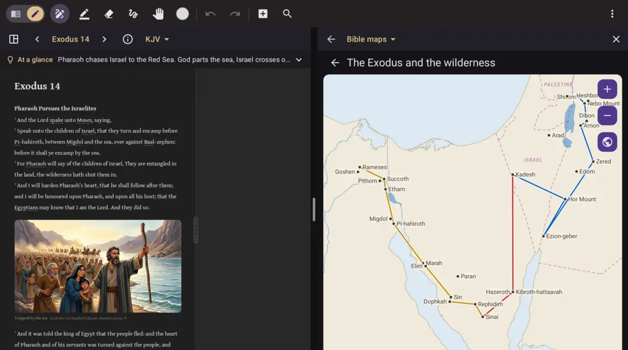
Task: Open pen color circle swatch
Action: [x=182, y=14]
